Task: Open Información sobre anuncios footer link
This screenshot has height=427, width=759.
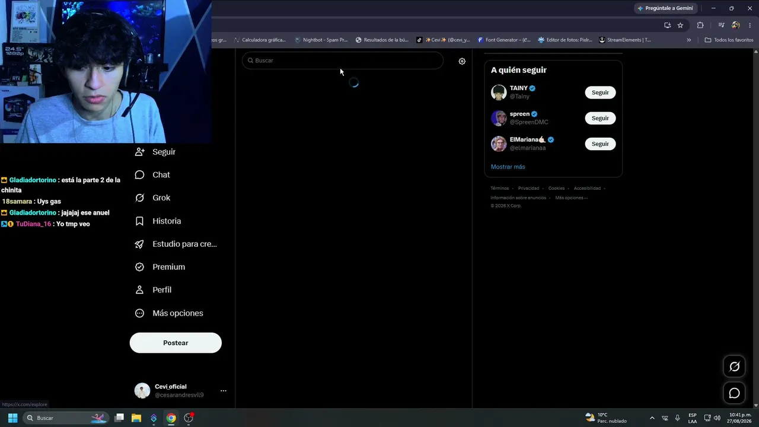Action: [x=518, y=197]
